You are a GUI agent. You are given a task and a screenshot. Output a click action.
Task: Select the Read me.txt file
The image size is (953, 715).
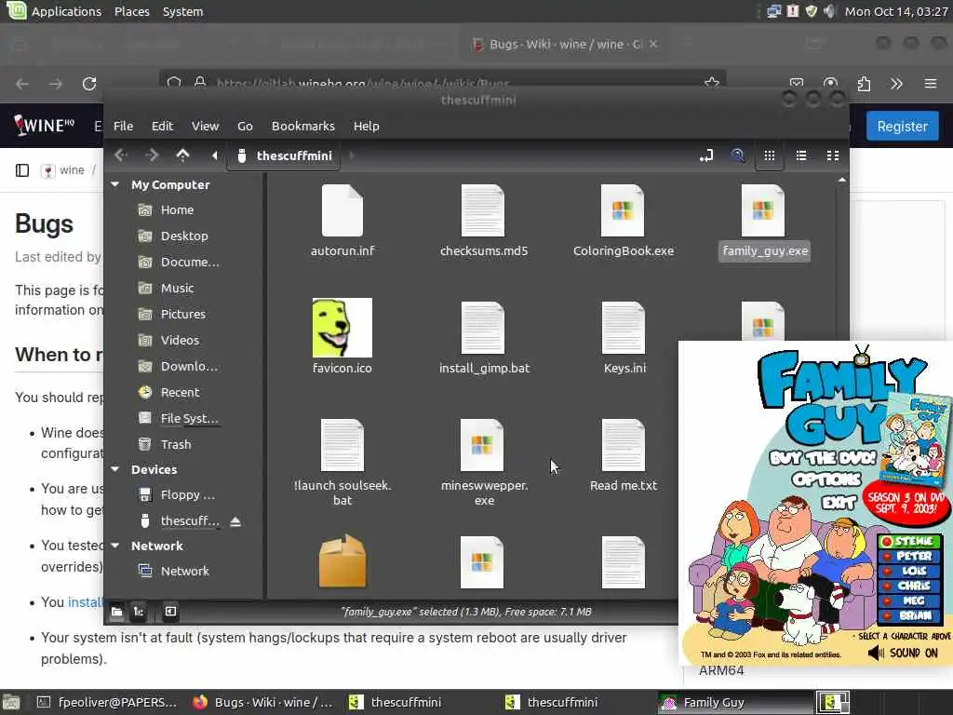pos(623,445)
